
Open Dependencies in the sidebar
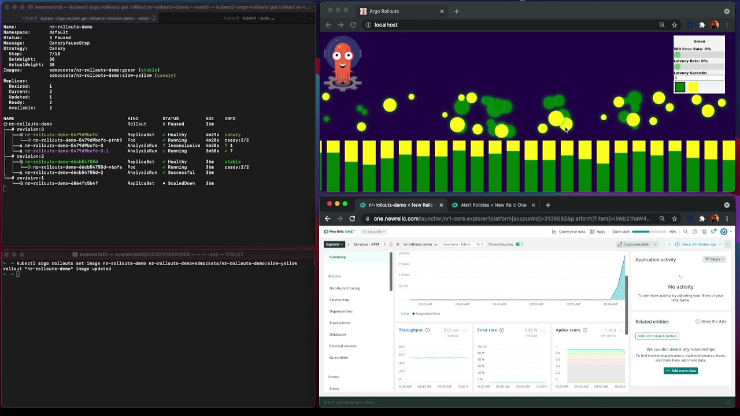point(341,311)
